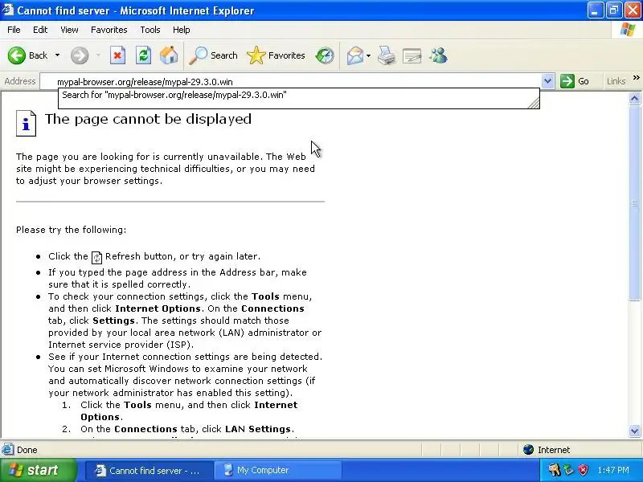The image size is (643, 482).
Task: Restore down the Internet Explorer window
Action: pos(614,10)
